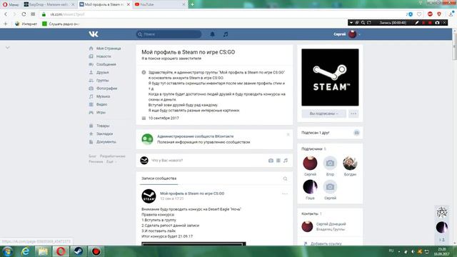Open Сообщения in sidebar
The height and width of the screenshot is (257, 457).
(x=103, y=64)
